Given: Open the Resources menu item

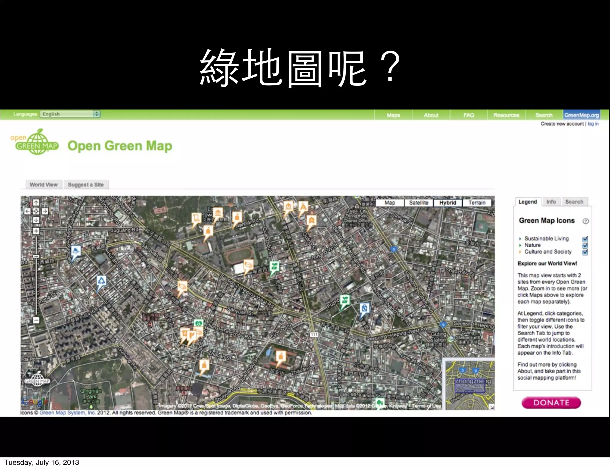Looking at the screenshot, I should click(506, 115).
